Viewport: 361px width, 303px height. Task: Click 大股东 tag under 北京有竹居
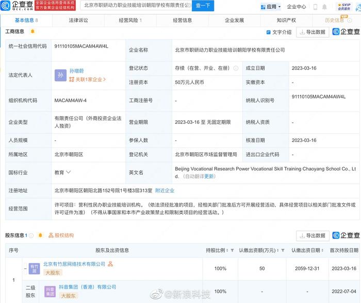tap(53, 273)
